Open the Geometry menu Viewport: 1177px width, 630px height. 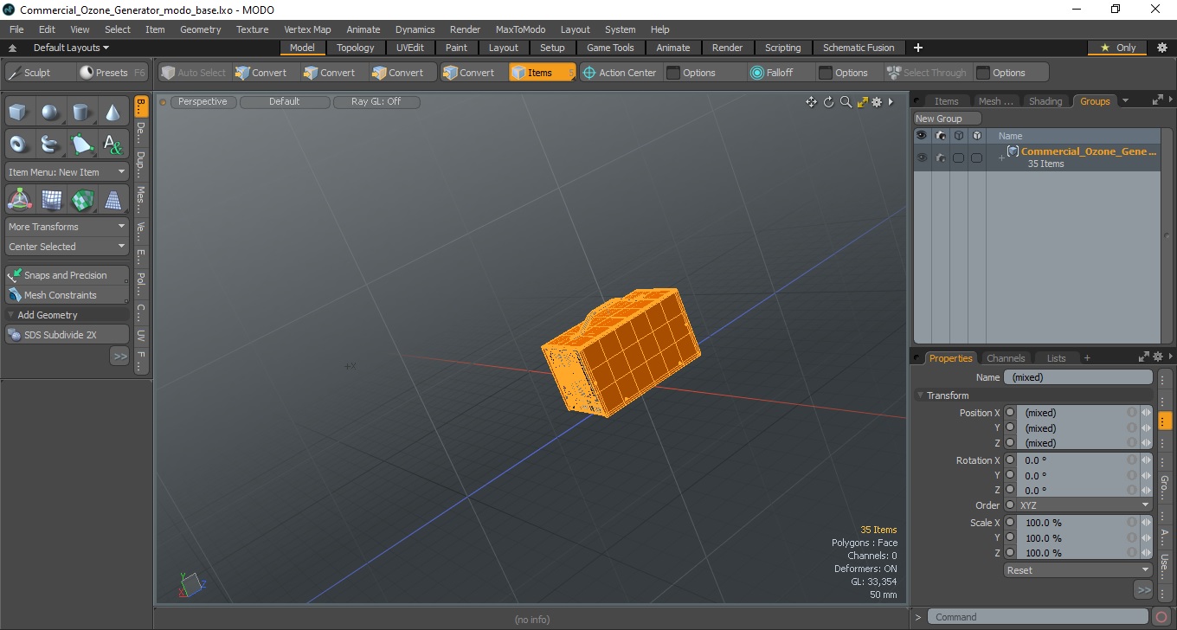pos(200,29)
